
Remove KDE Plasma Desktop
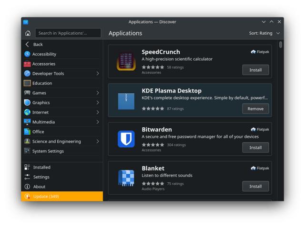[x=255, y=109]
